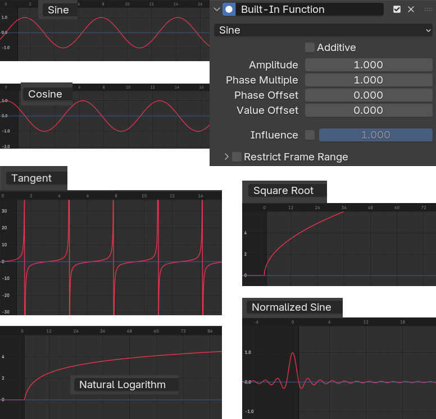436x419 pixels.
Task: Delete the Built-In Function modifier
Action: [x=411, y=10]
